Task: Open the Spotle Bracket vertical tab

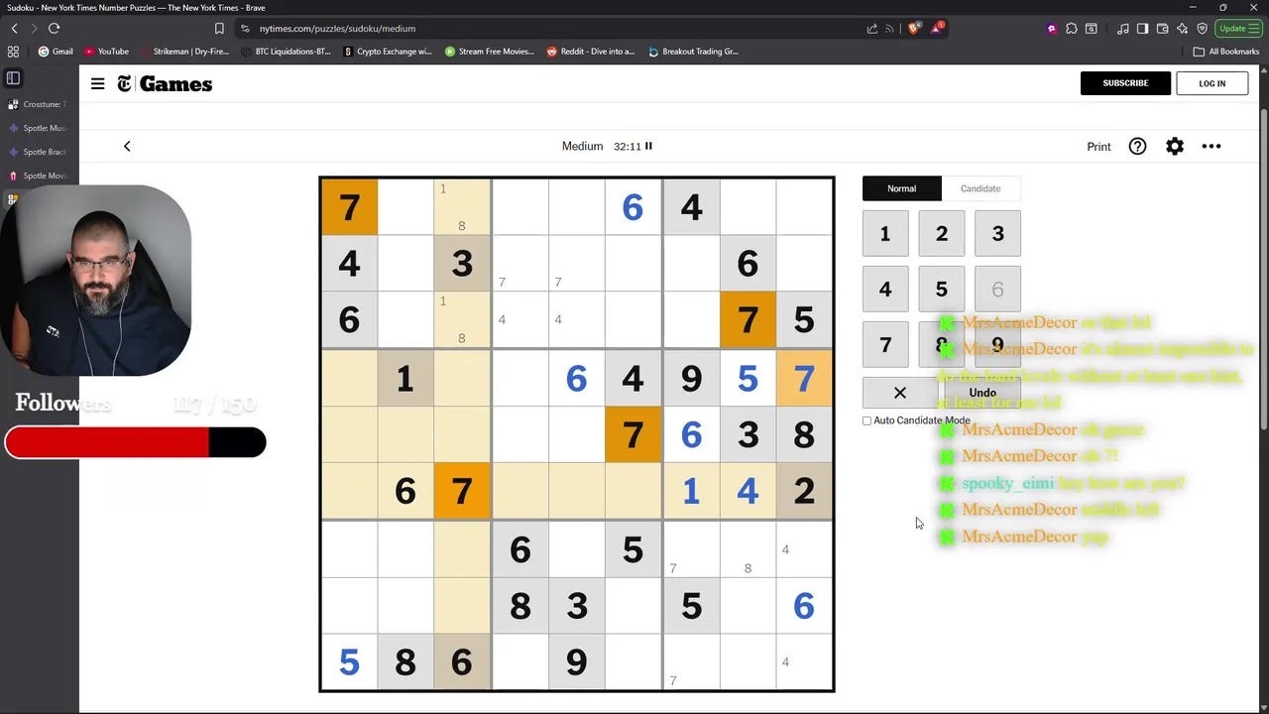Action: (x=37, y=152)
